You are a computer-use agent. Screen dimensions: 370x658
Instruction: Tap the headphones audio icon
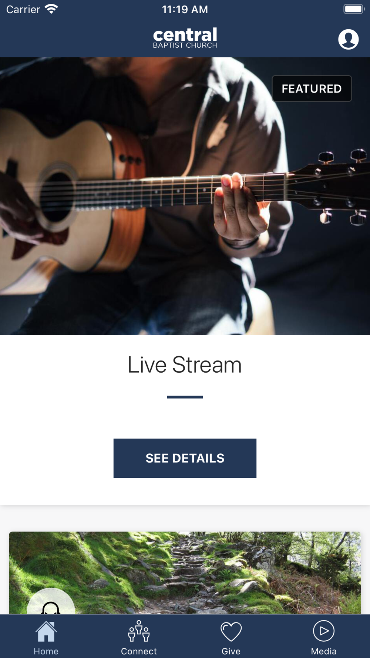point(51,608)
